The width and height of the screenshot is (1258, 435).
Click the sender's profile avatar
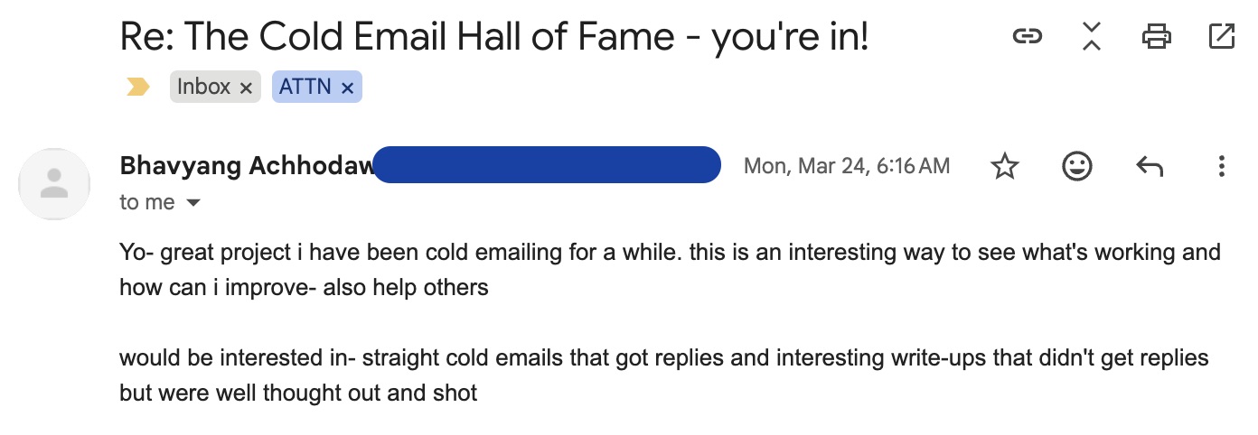click(x=54, y=184)
